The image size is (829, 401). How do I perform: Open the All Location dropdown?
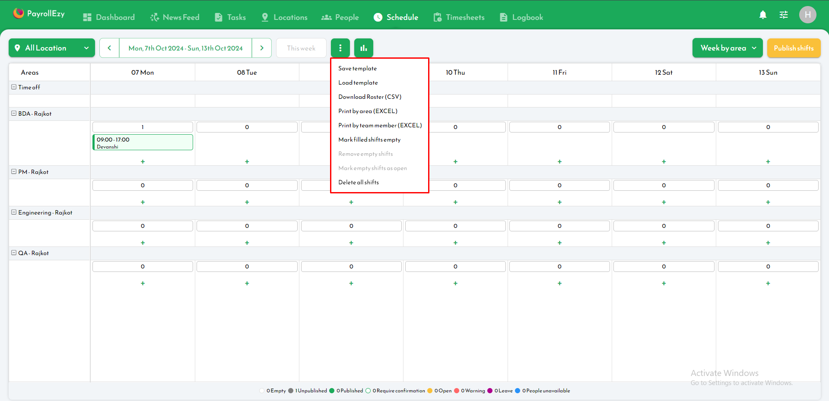pyautogui.click(x=51, y=48)
